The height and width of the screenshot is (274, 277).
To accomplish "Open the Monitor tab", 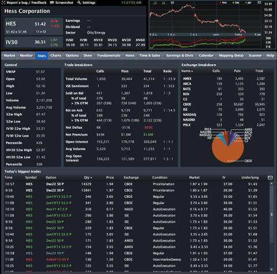I will coord(27,55).
